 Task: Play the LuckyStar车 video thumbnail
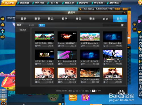point(90,37)
